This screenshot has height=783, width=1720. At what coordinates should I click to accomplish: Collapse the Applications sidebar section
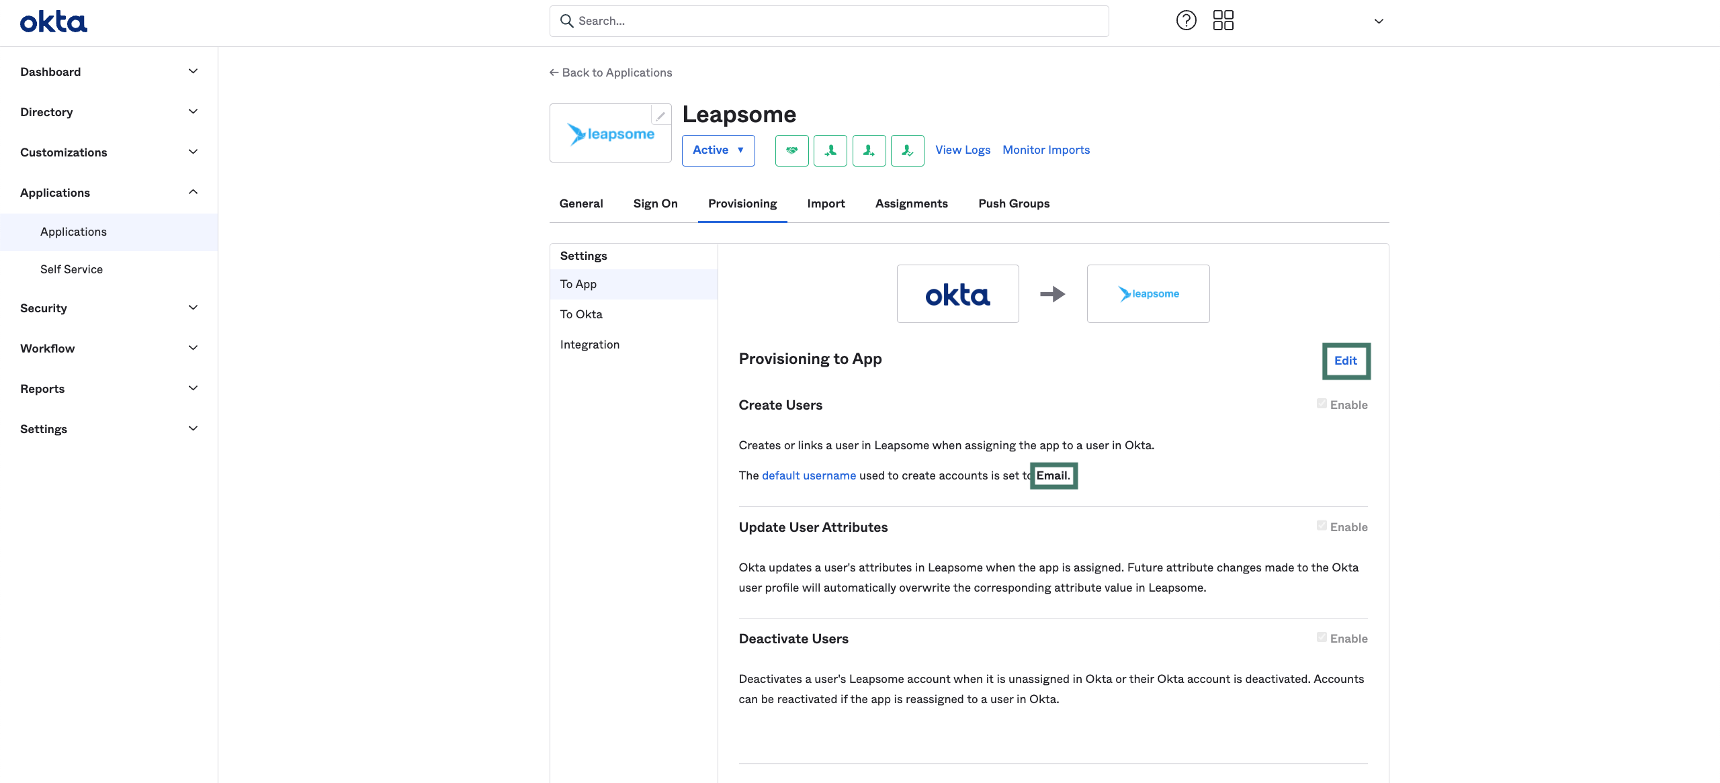click(193, 193)
